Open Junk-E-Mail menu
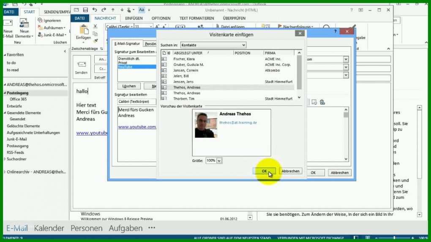The image size is (431, 242). point(52,35)
